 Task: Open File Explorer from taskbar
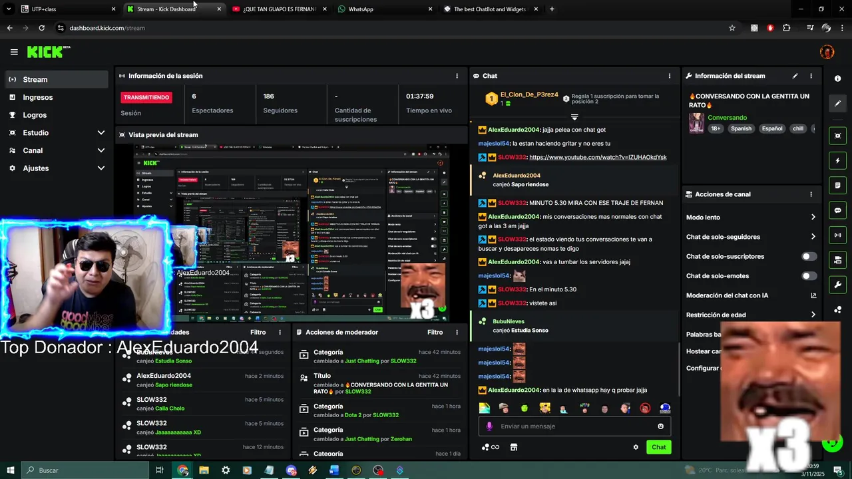(204, 470)
